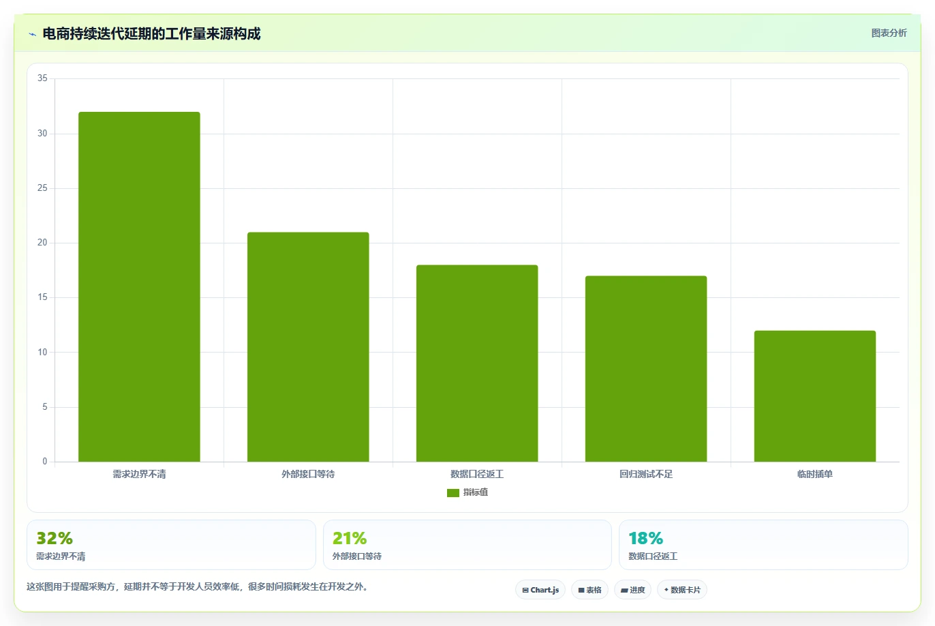Click the x-axis label 需求边界不清
Screen dimensions: 935x626
click(139, 474)
